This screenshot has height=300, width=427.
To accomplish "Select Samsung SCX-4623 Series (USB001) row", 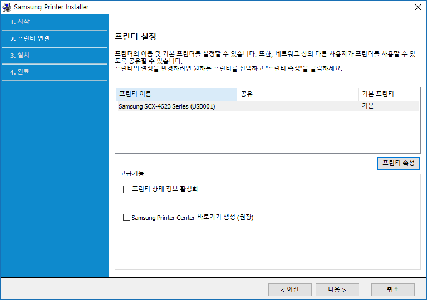I will click(267, 106).
